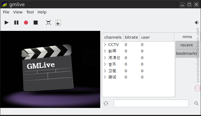
Task: Close the gmlive window
Action: coord(196,5)
